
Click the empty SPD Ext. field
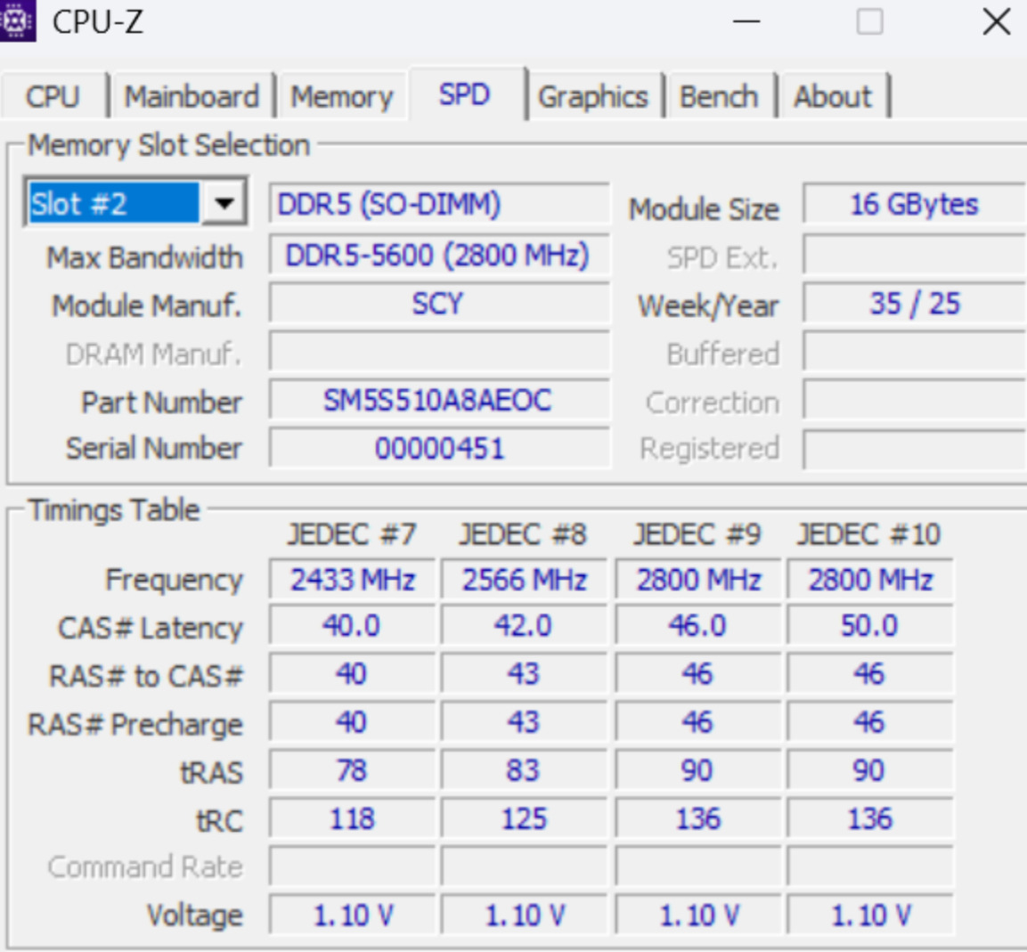click(x=915, y=255)
